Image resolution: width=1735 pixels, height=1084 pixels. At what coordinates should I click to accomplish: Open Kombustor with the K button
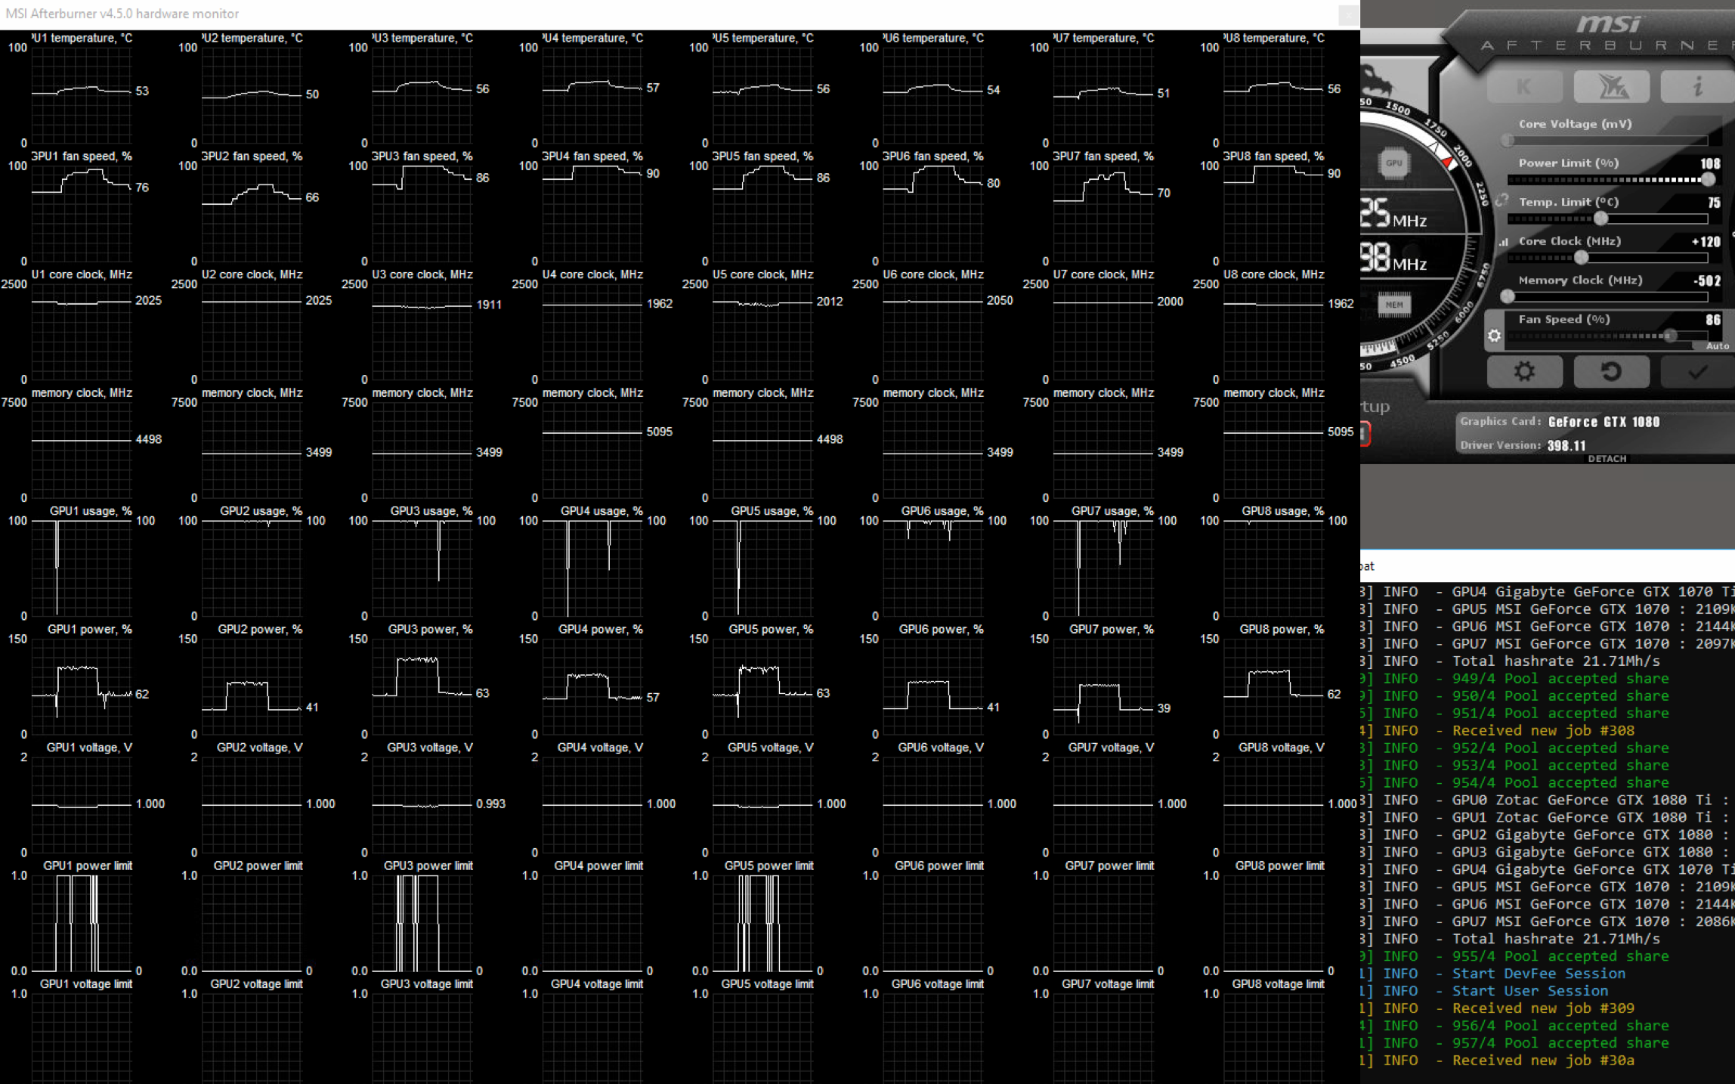[1524, 87]
